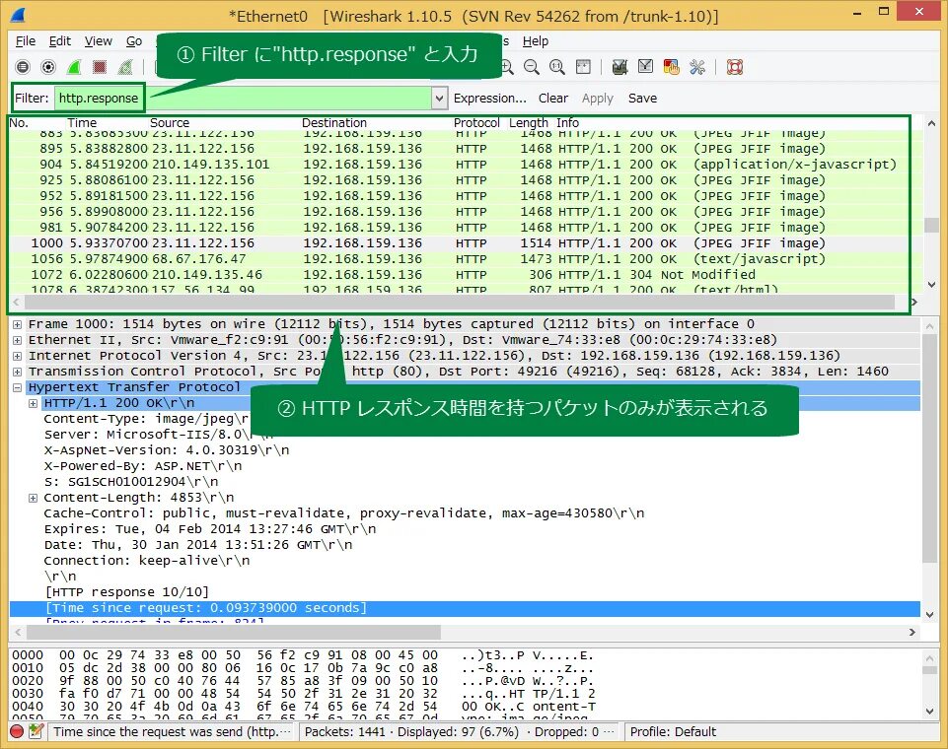948x749 pixels.
Task: Sort by the Length column header
Action: (528, 122)
